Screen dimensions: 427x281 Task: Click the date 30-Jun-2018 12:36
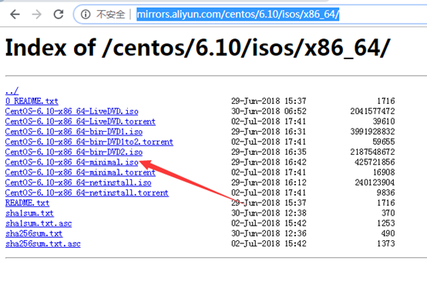tap(269, 233)
